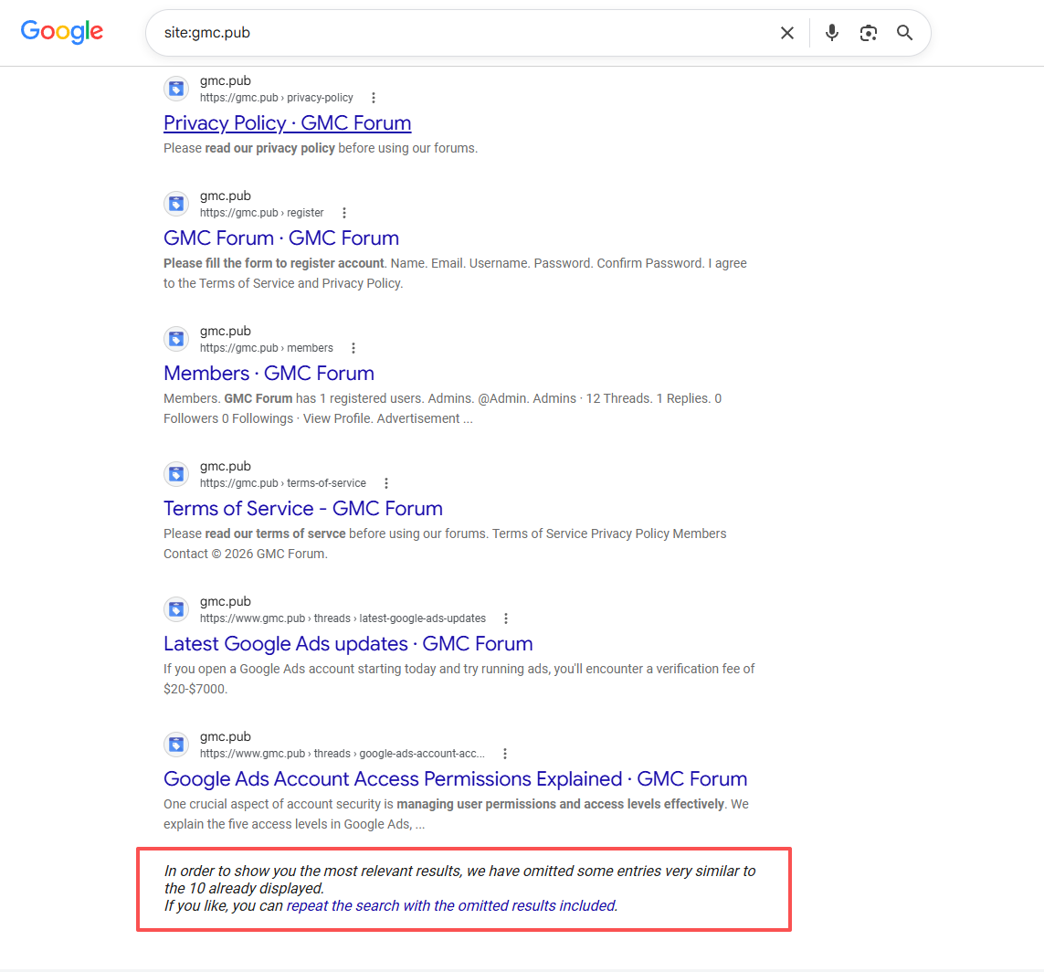Click the favicon of the members result
The width and height of the screenshot is (1044, 972).
pos(176,339)
